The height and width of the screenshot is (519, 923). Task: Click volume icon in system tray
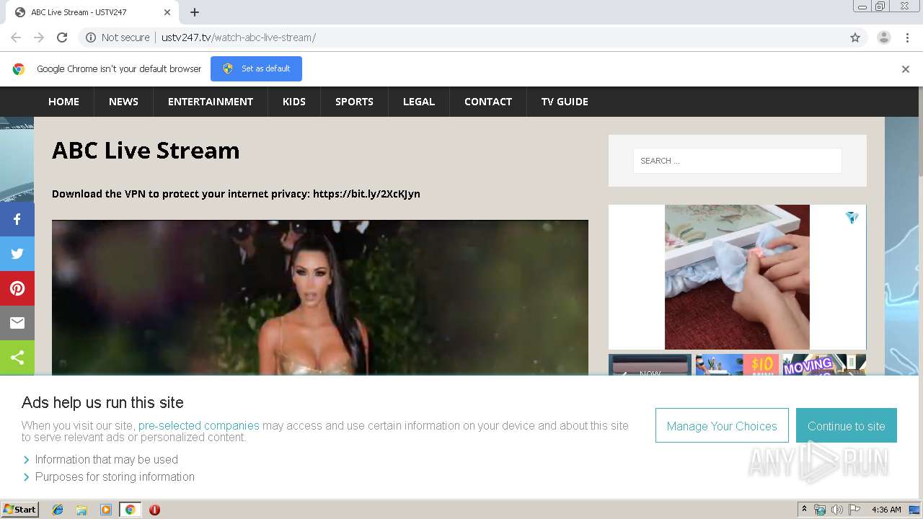point(837,510)
